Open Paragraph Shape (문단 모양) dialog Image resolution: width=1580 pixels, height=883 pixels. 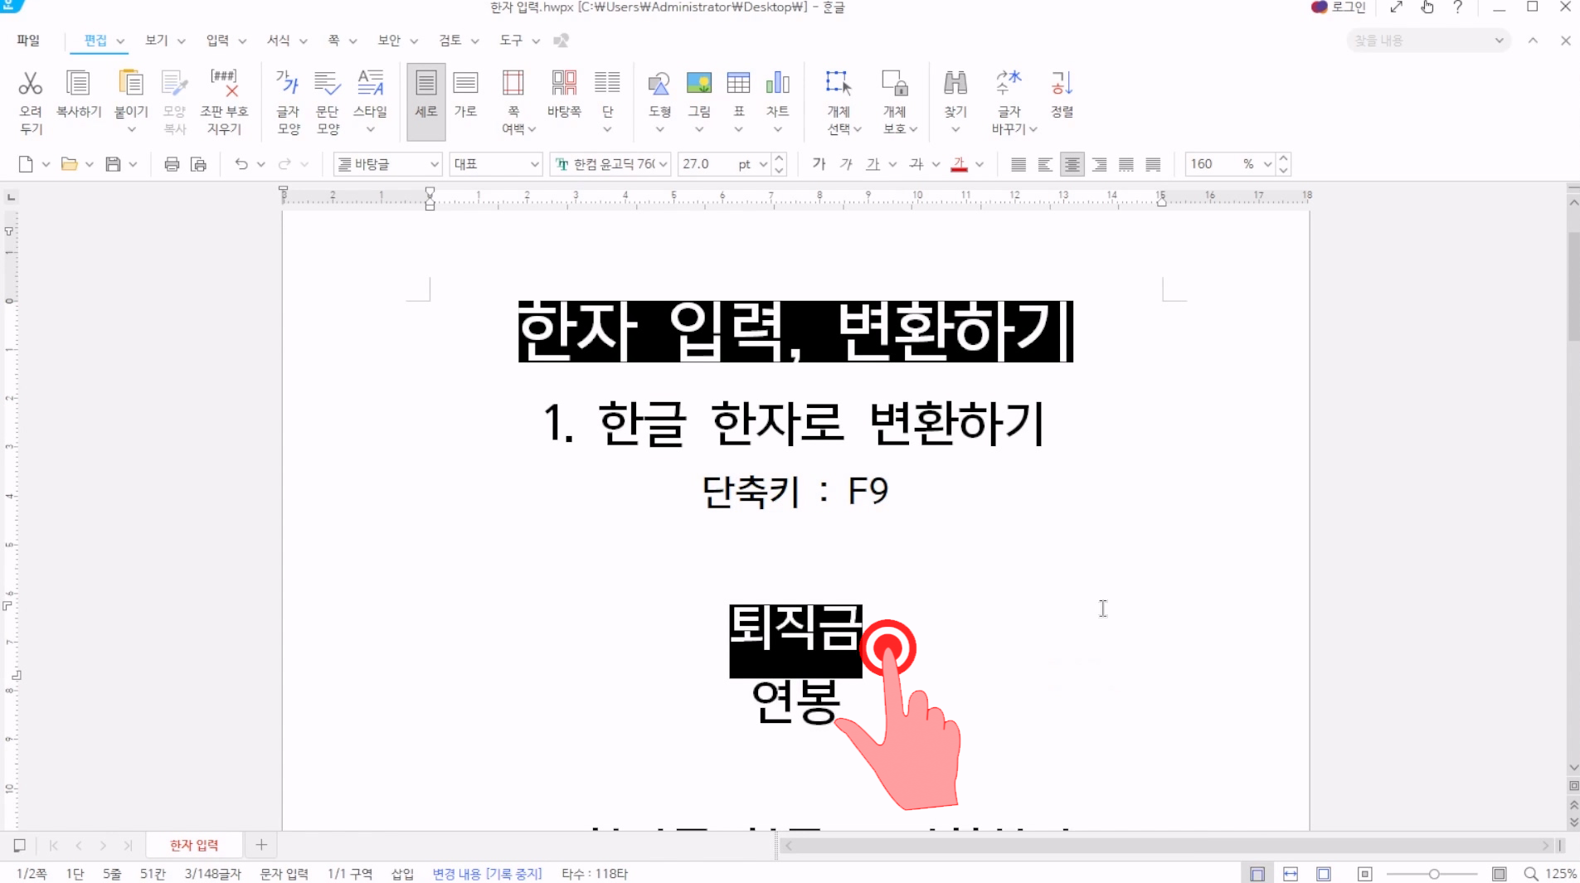328,84
